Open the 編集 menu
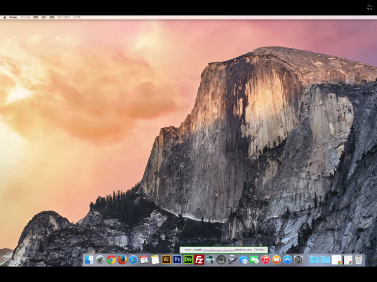 [x=36, y=17]
